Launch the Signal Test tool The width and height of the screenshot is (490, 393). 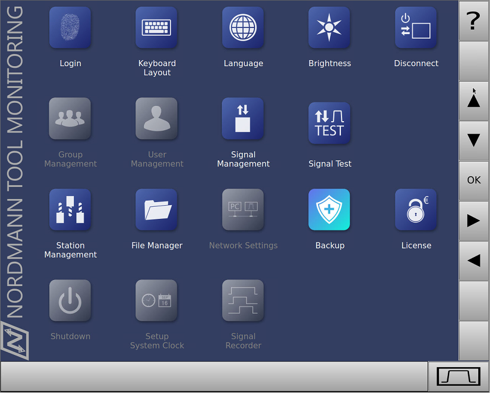tap(329, 123)
